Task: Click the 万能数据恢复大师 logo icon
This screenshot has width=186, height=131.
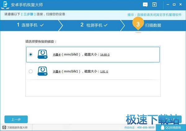Action: point(4,128)
